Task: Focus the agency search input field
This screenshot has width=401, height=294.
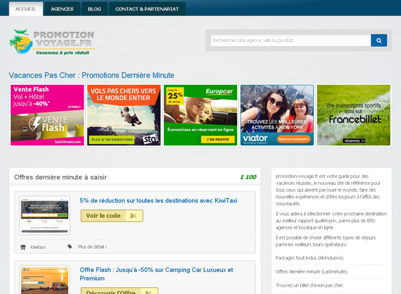Action: [290, 41]
